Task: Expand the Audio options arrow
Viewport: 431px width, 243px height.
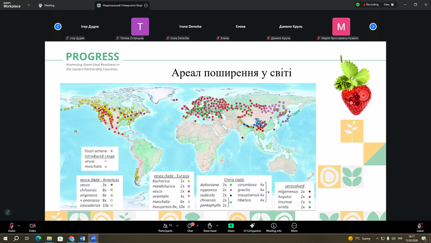Action: pyautogui.click(x=19, y=226)
